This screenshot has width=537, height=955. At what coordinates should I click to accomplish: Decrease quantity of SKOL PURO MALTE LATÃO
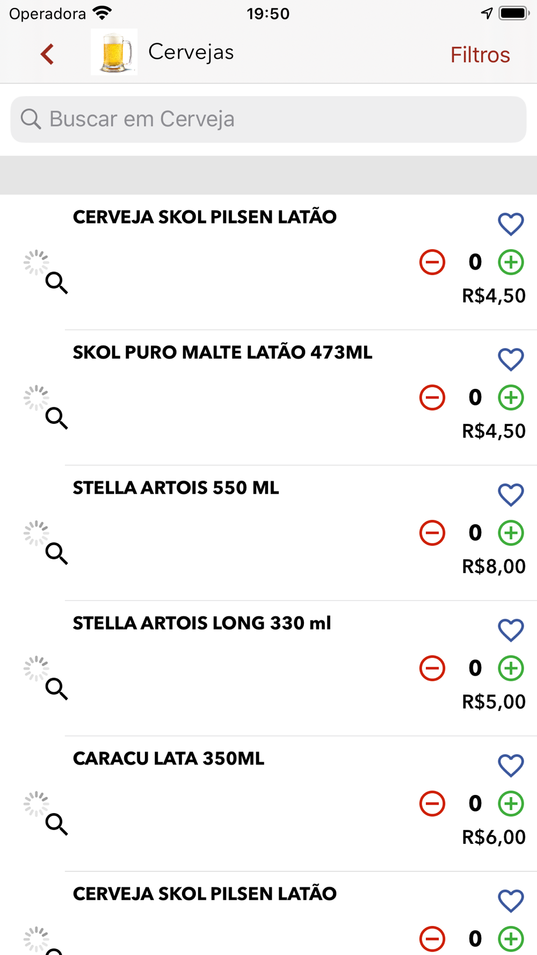coord(432,397)
